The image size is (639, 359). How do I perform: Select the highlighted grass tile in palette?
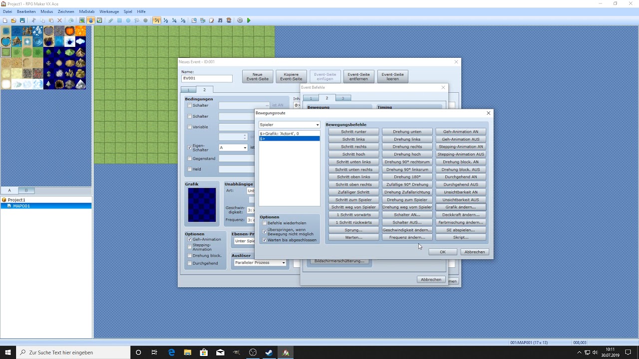[6, 52]
